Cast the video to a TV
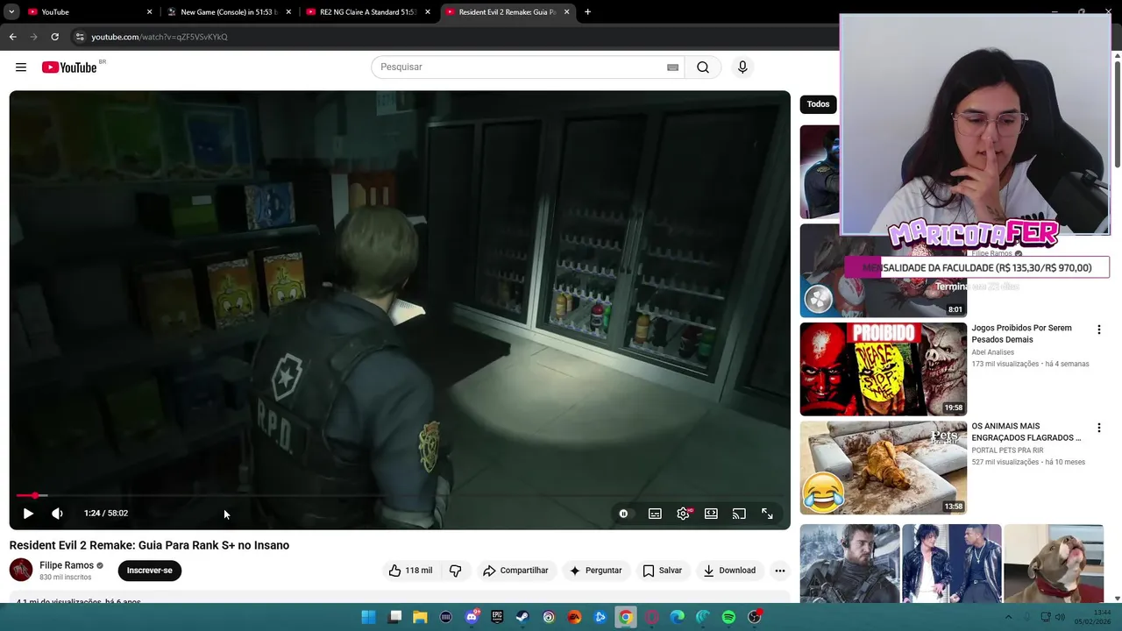Screen dimensions: 1122x631 point(739,514)
